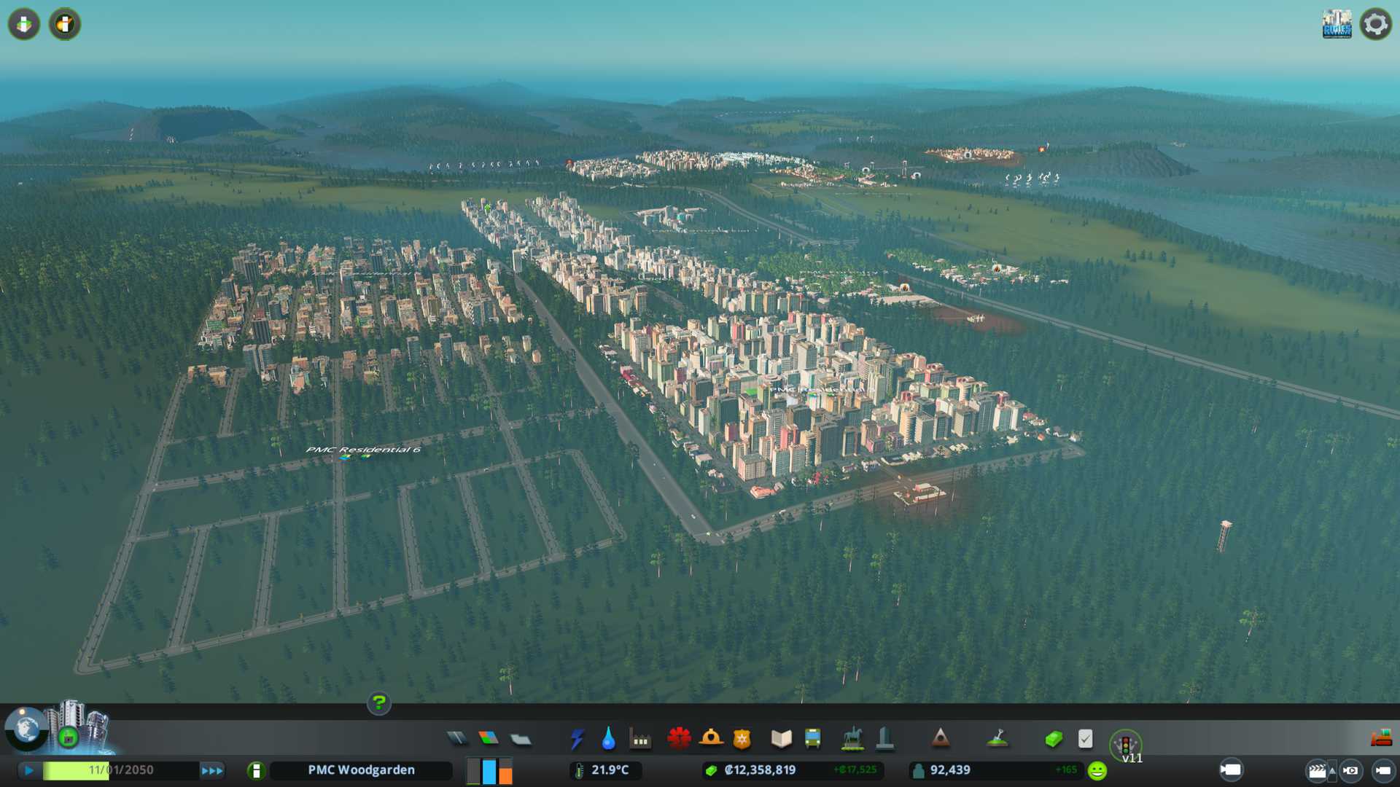
Task: Open the Landscaping shovel tool
Action: (x=997, y=739)
